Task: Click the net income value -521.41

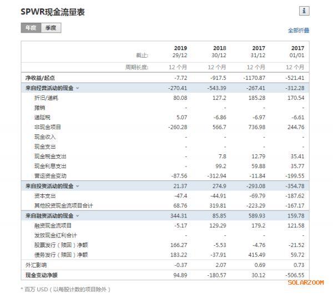Action: click(295, 78)
